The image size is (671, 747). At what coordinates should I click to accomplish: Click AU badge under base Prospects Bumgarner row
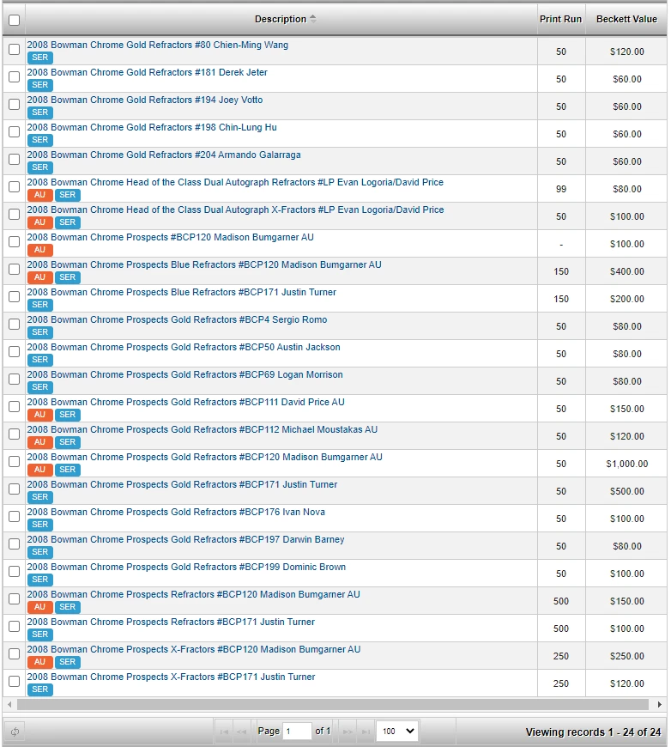coord(40,250)
